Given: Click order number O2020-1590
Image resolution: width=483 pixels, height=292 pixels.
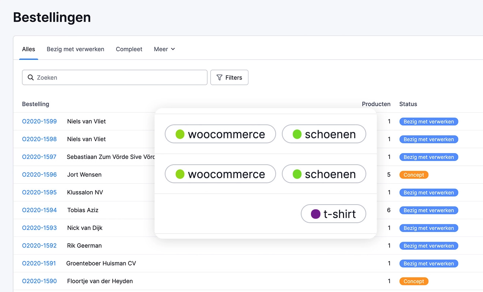Looking at the screenshot, I should click(x=39, y=281).
